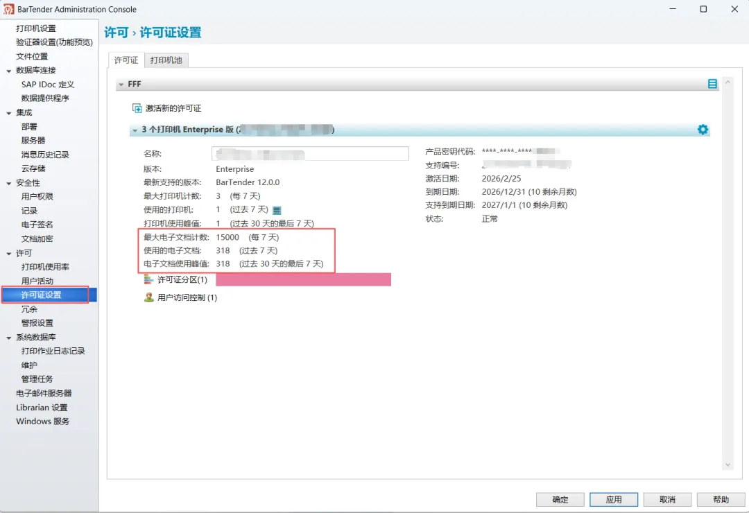Viewport: 749px width, 513px height.
Task: Switch to the 许可证 tab
Action: pyautogui.click(x=126, y=60)
